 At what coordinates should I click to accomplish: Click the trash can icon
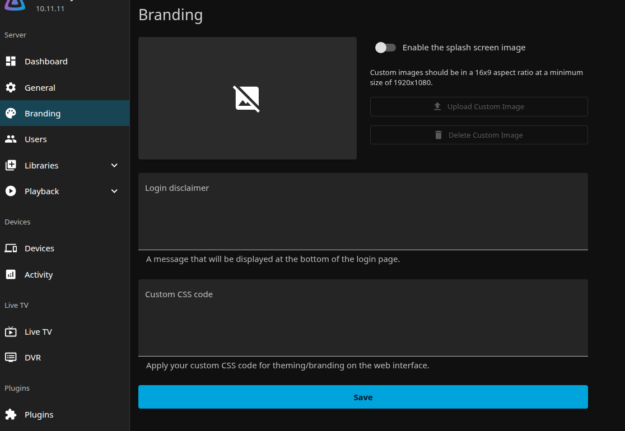click(439, 135)
